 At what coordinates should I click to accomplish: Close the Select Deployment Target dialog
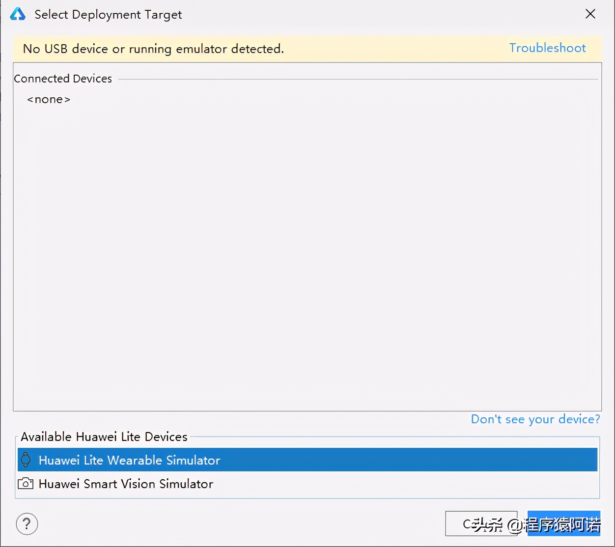coord(590,14)
